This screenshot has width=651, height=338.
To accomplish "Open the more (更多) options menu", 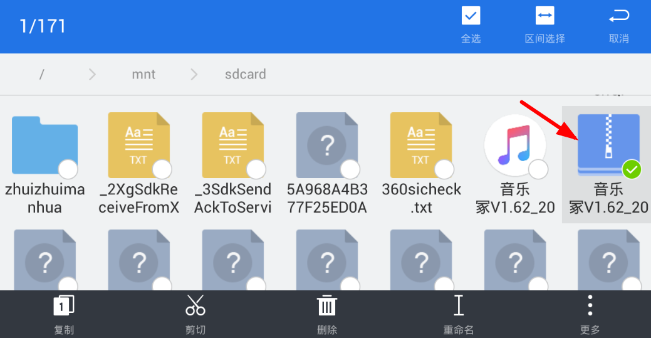I will (x=590, y=306).
